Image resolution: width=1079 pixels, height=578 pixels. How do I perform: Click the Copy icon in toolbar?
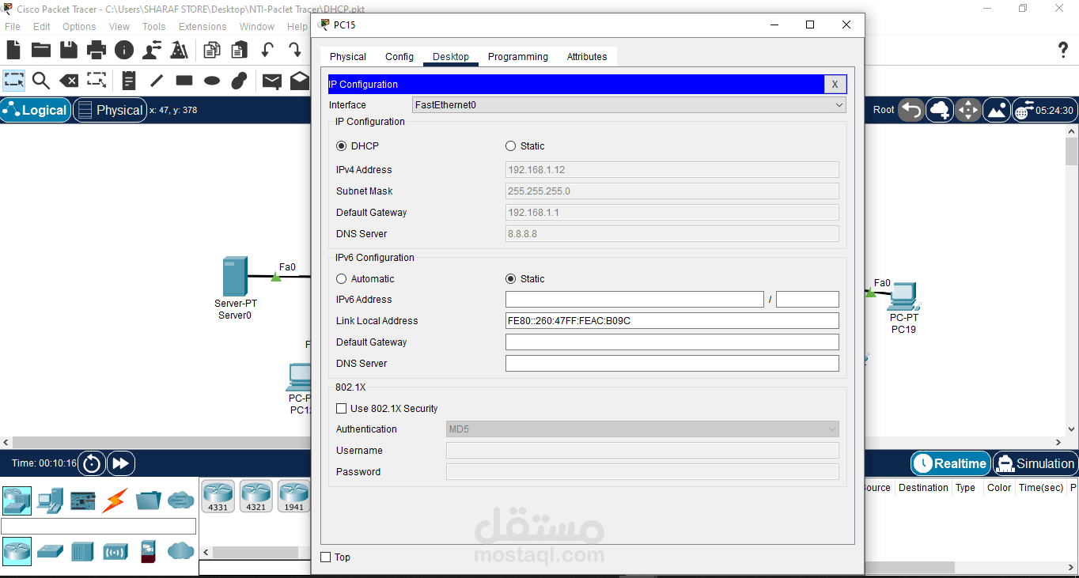pos(212,51)
